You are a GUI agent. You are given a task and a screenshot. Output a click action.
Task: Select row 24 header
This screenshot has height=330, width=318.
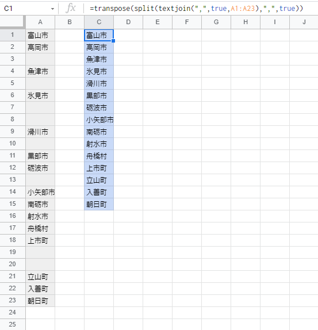pyautogui.click(x=13, y=313)
